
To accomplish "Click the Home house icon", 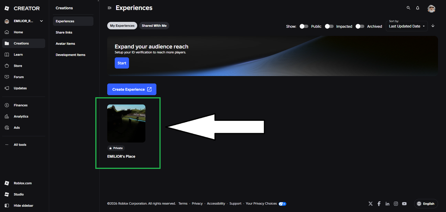I will [x=7, y=32].
